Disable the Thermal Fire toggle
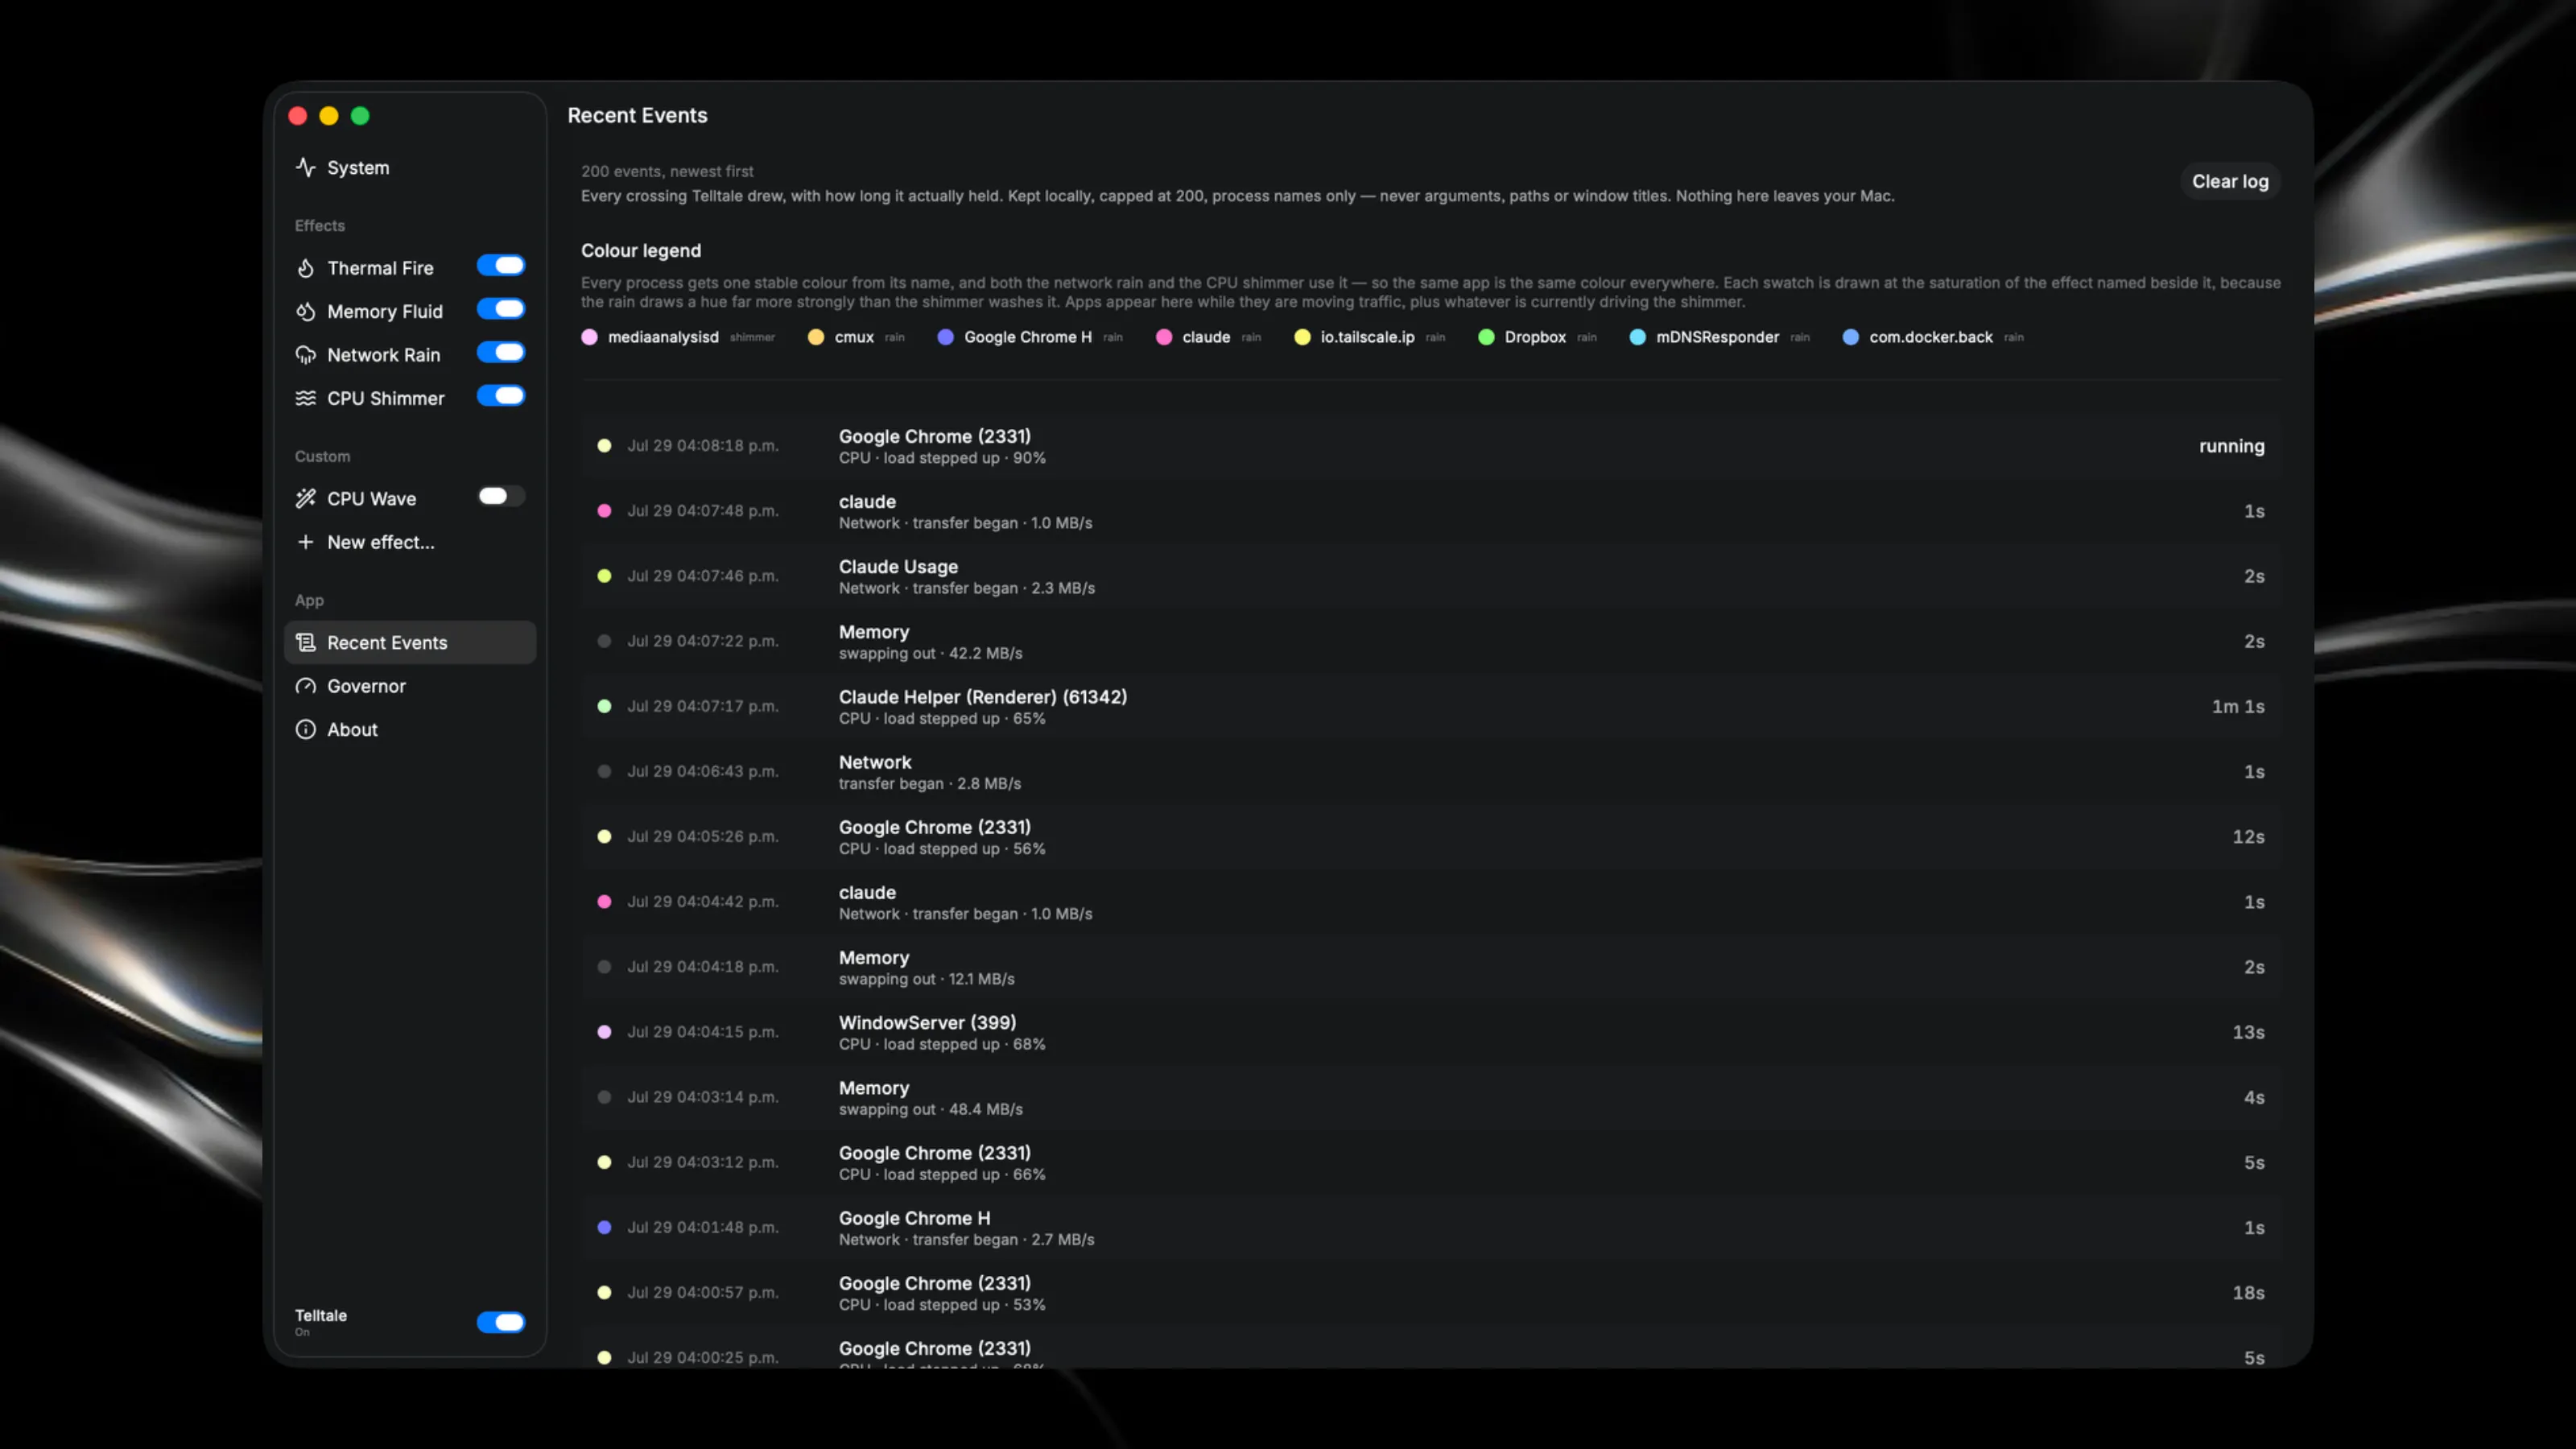This screenshot has height=1449, width=2576. pyautogui.click(x=501, y=265)
